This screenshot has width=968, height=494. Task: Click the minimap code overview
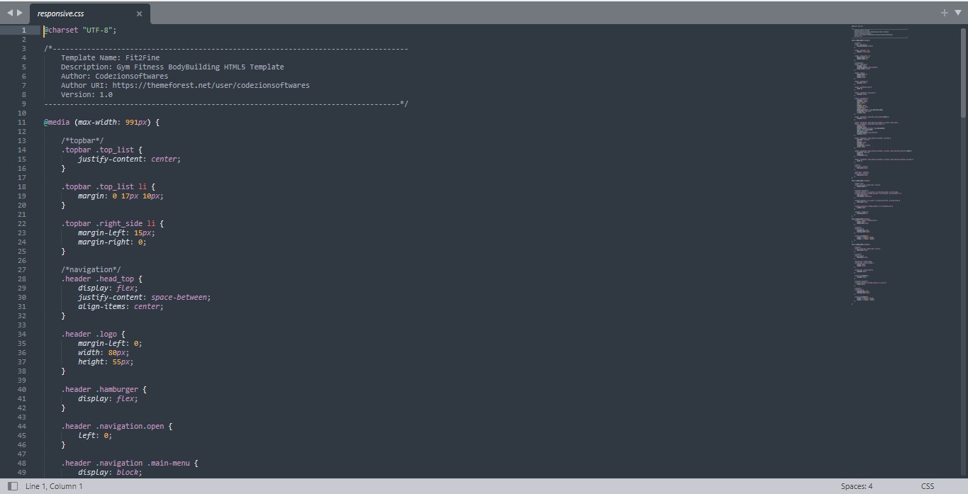[x=883, y=164]
